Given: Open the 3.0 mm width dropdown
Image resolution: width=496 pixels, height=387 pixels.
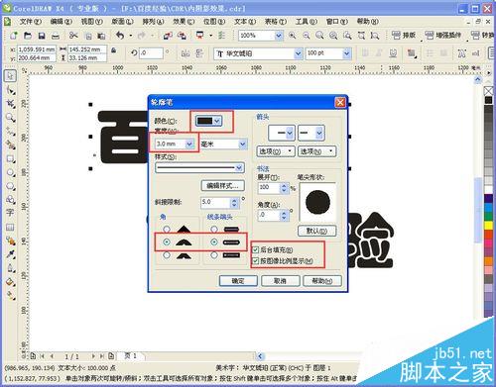Looking at the screenshot, I should point(189,144).
